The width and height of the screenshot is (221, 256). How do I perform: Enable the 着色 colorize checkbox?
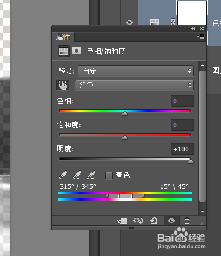(x=109, y=175)
